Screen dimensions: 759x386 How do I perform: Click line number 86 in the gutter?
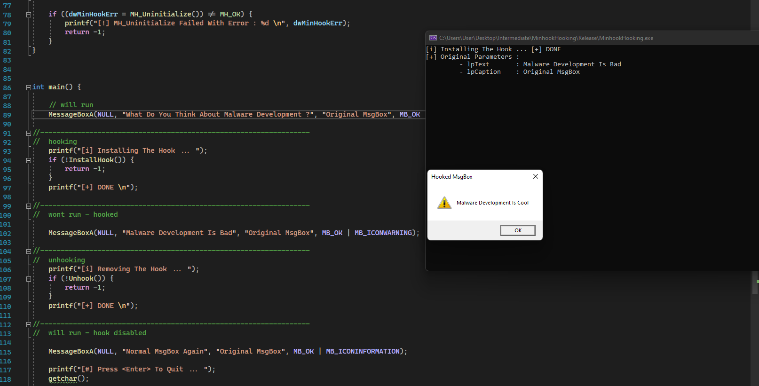point(7,88)
